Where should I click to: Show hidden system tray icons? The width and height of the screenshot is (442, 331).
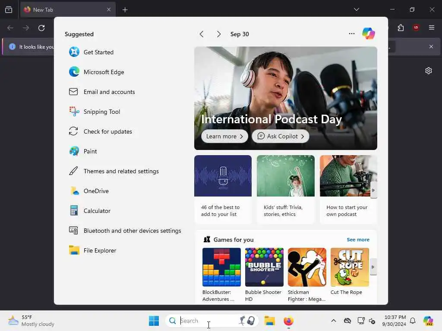(334, 321)
